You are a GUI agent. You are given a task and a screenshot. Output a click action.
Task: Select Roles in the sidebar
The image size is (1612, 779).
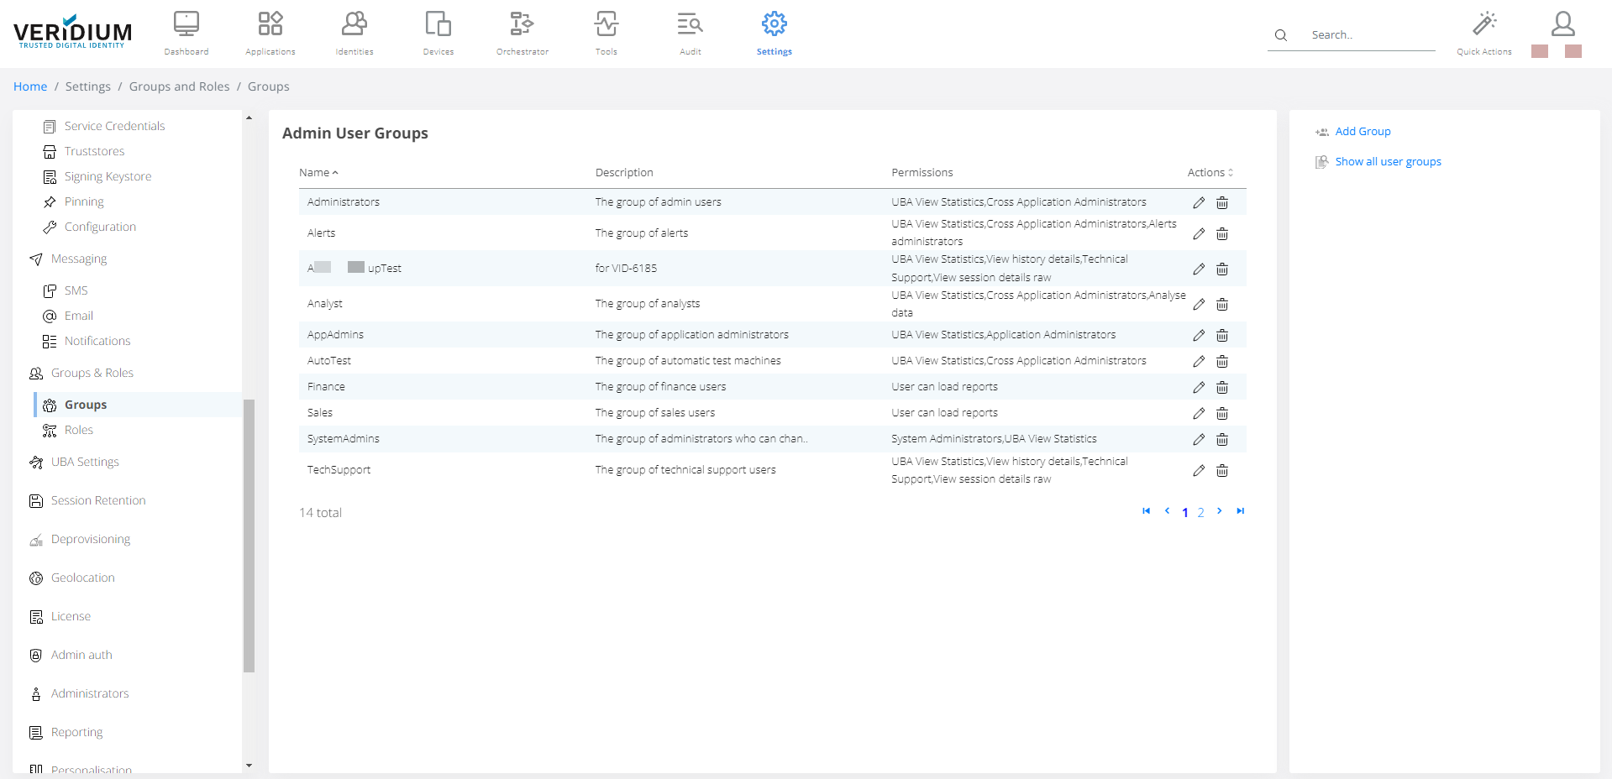(x=78, y=430)
